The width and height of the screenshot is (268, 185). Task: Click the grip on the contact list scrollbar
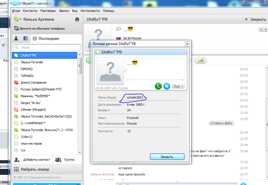[x=79, y=66]
